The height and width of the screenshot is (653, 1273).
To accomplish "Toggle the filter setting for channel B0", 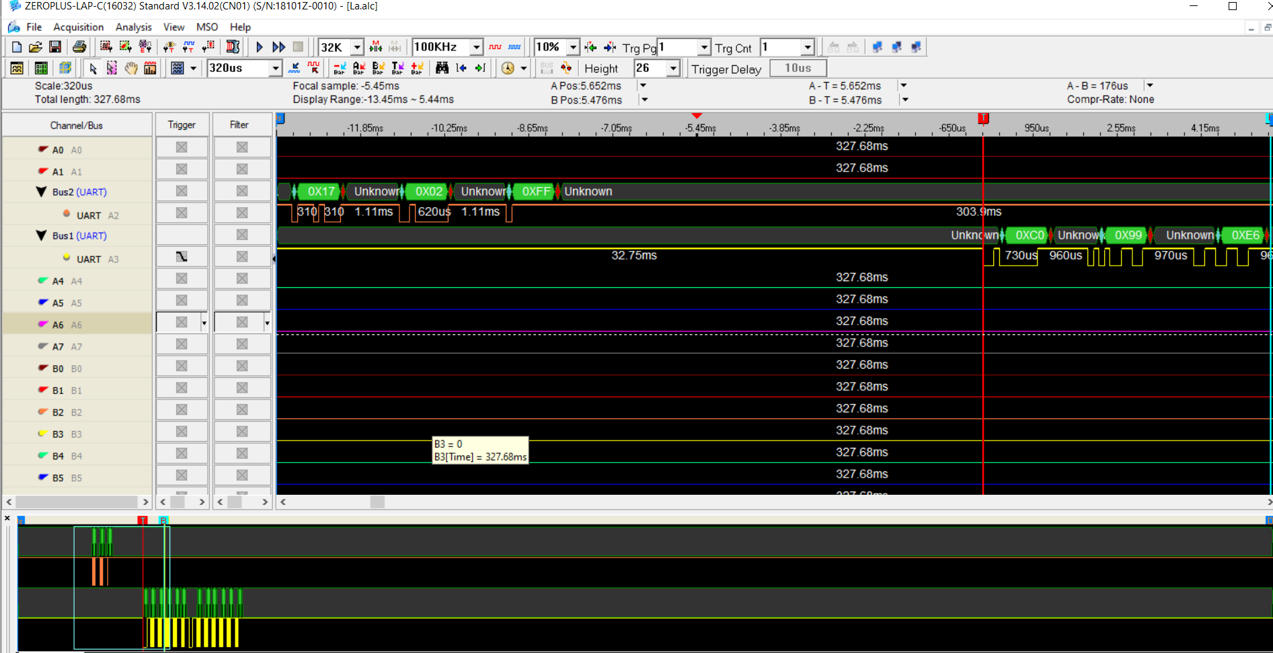I will [x=242, y=366].
